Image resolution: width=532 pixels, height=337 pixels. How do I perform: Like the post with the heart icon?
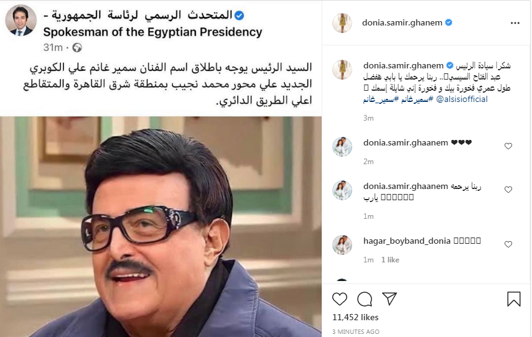(x=339, y=298)
